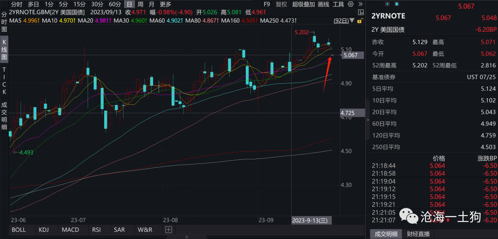Switch to the 成交明细 tab
Image resolution: width=498 pixels, height=239 pixels.
tap(386, 234)
